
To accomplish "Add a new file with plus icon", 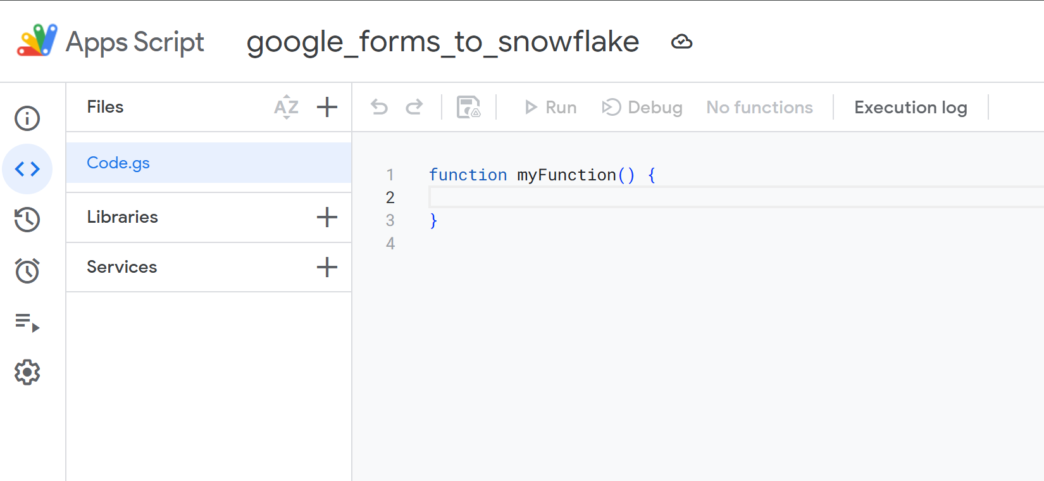I will pos(326,107).
